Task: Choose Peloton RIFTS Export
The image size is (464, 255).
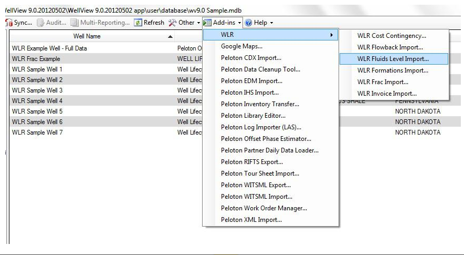Action: click(x=270, y=162)
